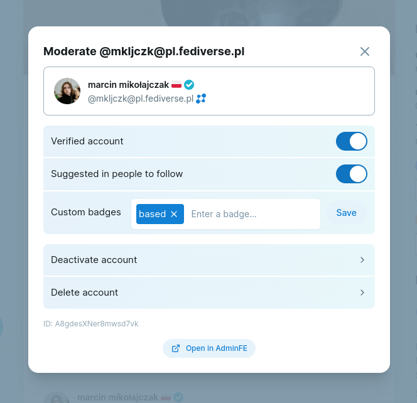Click the 'based' badge tag
Screen dimensions: 417x403
point(152,214)
